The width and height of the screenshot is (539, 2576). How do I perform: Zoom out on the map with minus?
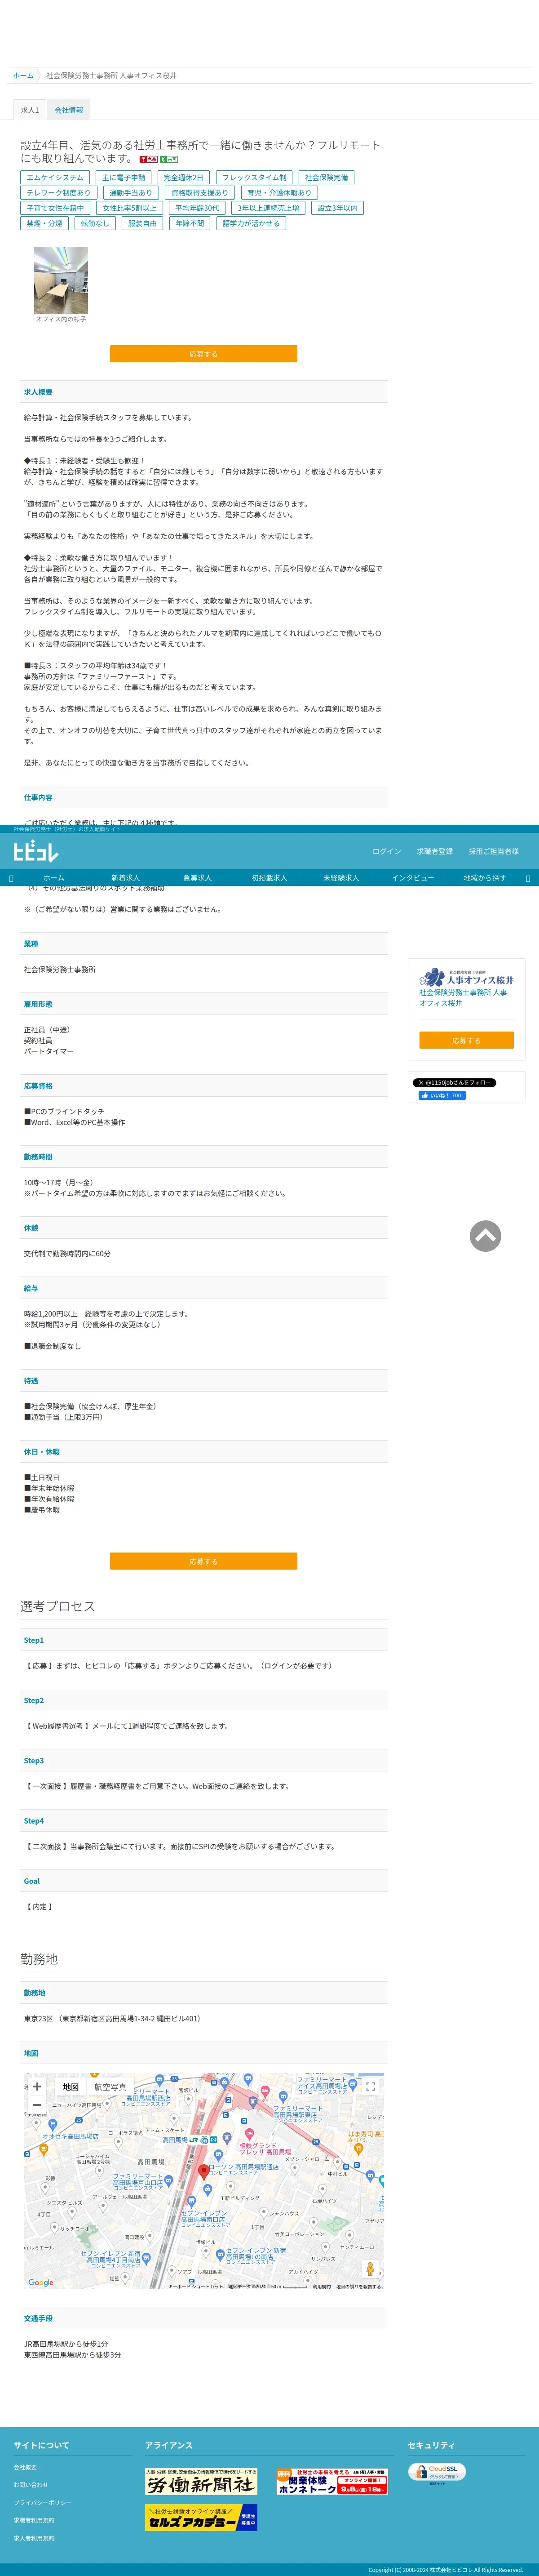click(37, 2105)
